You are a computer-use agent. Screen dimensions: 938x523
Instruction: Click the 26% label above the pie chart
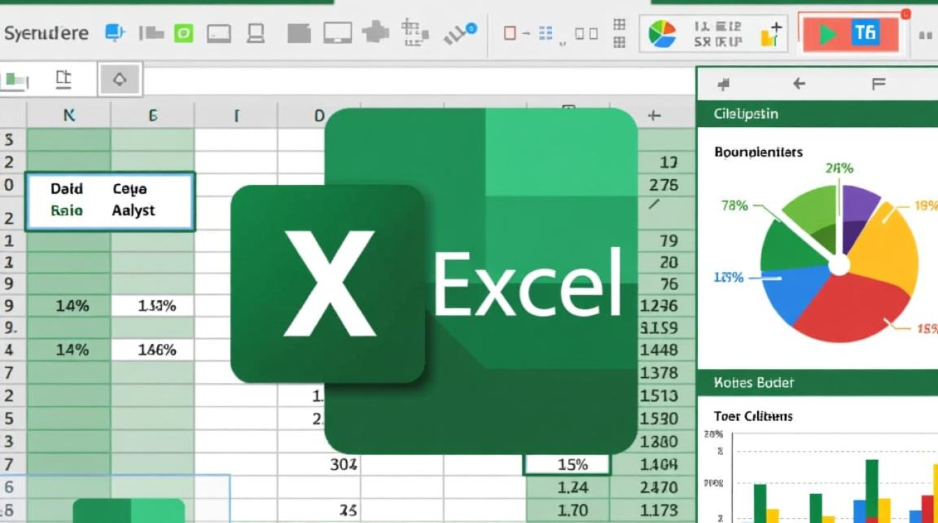click(x=840, y=168)
